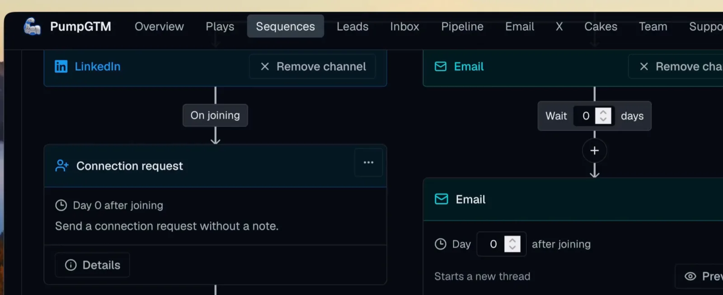Click the envelope icon in Email channel header

click(441, 67)
